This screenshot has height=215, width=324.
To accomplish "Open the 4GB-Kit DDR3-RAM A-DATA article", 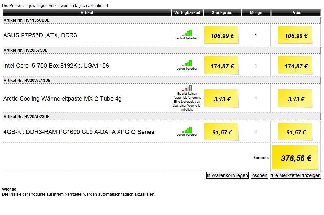I will pyautogui.click(x=79, y=132).
